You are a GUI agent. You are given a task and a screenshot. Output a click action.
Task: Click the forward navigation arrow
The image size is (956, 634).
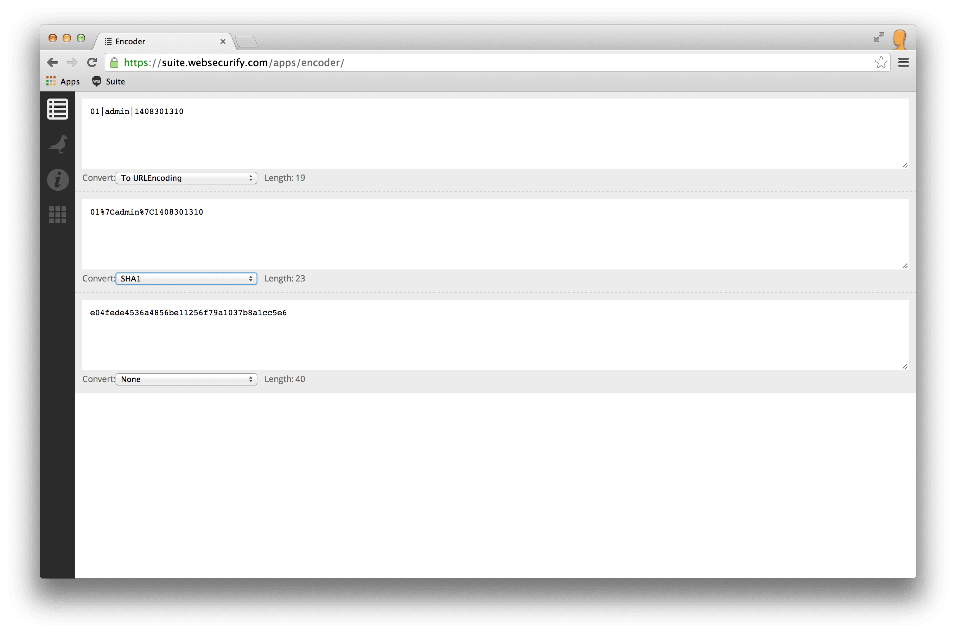point(71,62)
